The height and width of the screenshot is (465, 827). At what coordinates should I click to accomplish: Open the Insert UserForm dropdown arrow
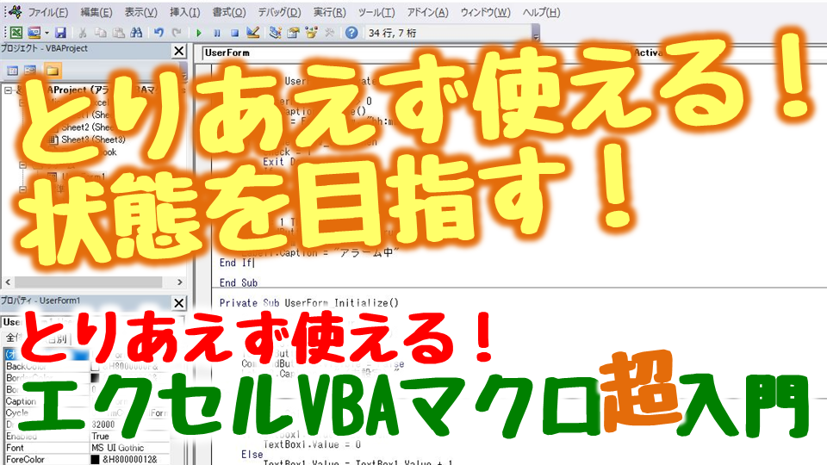pos(47,33)
